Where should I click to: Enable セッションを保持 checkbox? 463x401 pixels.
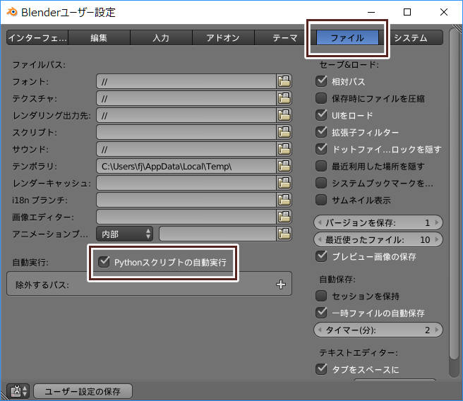point(321,296)
